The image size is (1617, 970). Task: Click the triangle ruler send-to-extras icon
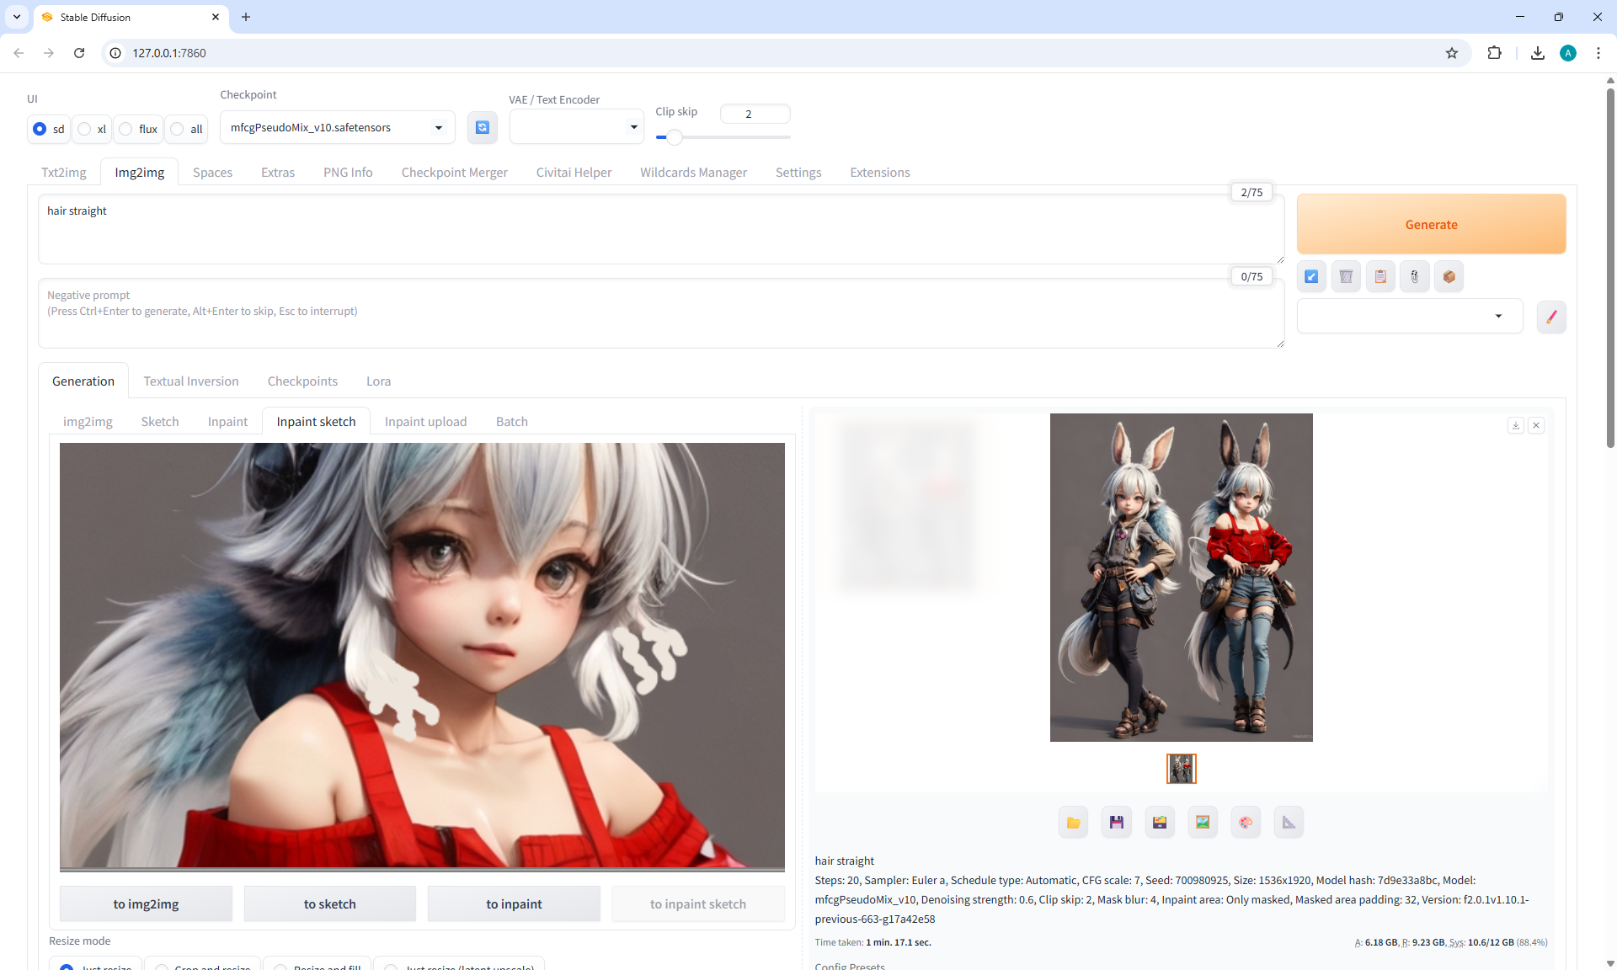(x=1289, y=823)
